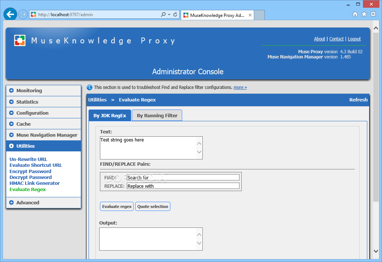Open Evaluate Shortcut URL utility
The height and width of the screenshot is (262, 382).
coord(36,165)
